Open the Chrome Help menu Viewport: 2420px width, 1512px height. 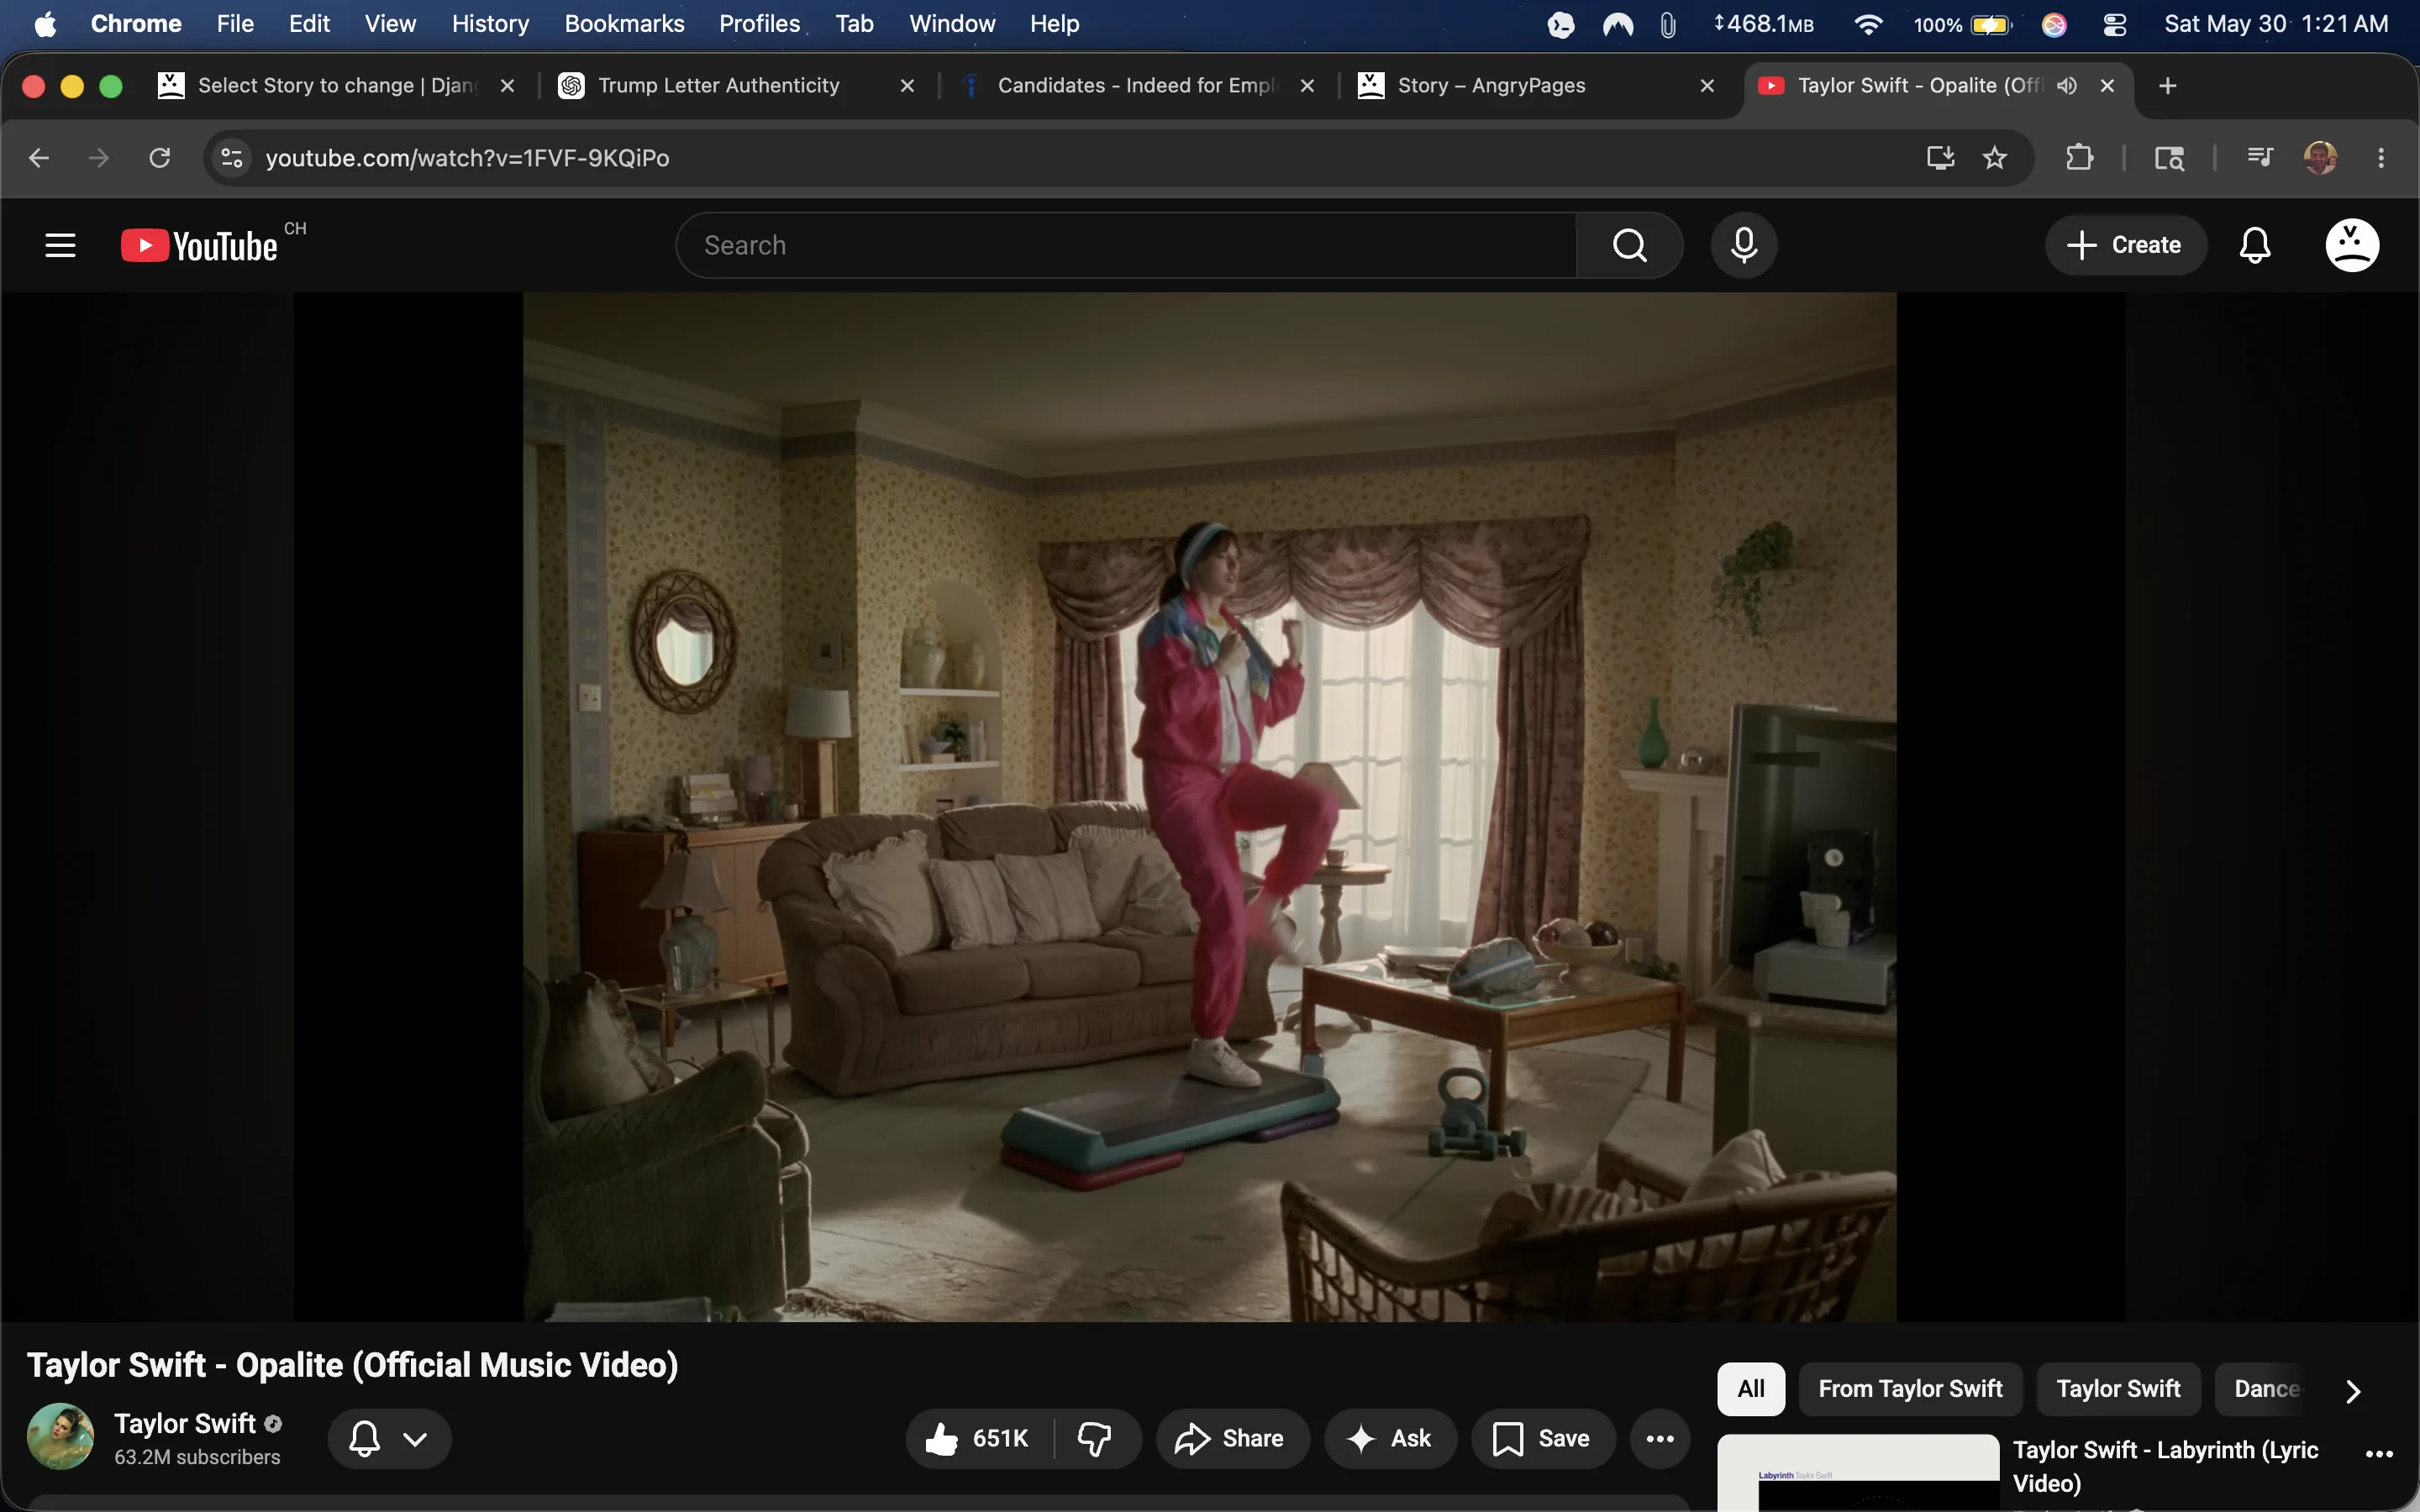[1054, 24]
